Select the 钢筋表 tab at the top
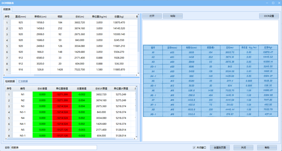The image size is (282, 151). [7, 9]
